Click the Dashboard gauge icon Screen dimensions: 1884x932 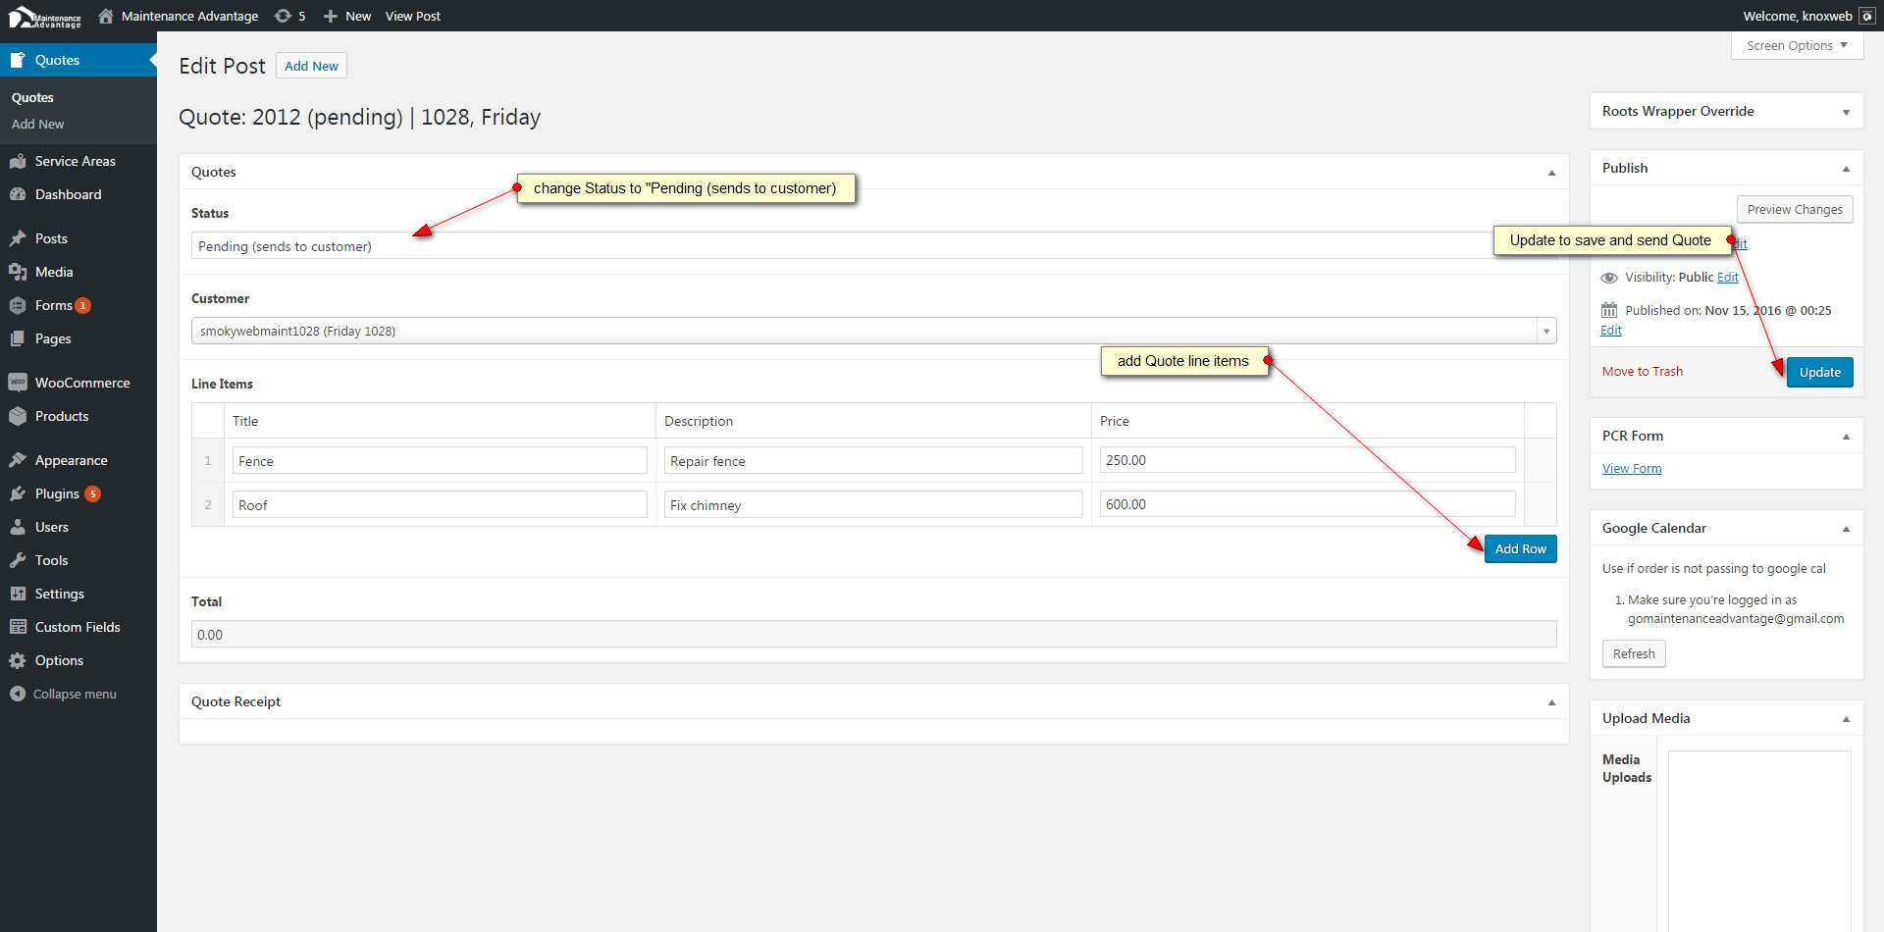click(x=18, y=194)
